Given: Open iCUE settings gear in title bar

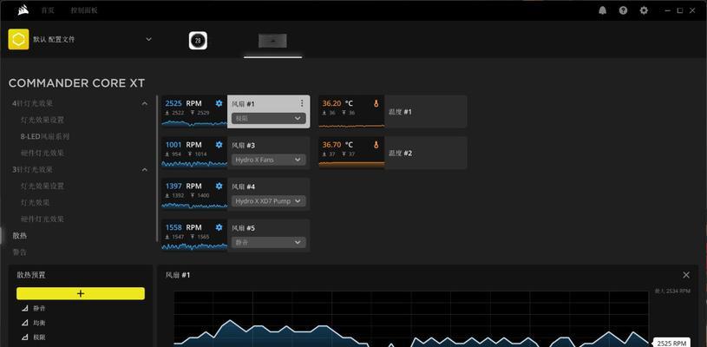Looking at the screenshot, I should point(644,10).
